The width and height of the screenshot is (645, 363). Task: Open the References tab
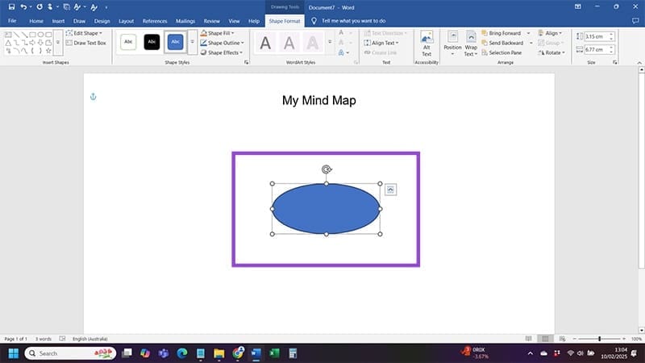pos(155,20)
